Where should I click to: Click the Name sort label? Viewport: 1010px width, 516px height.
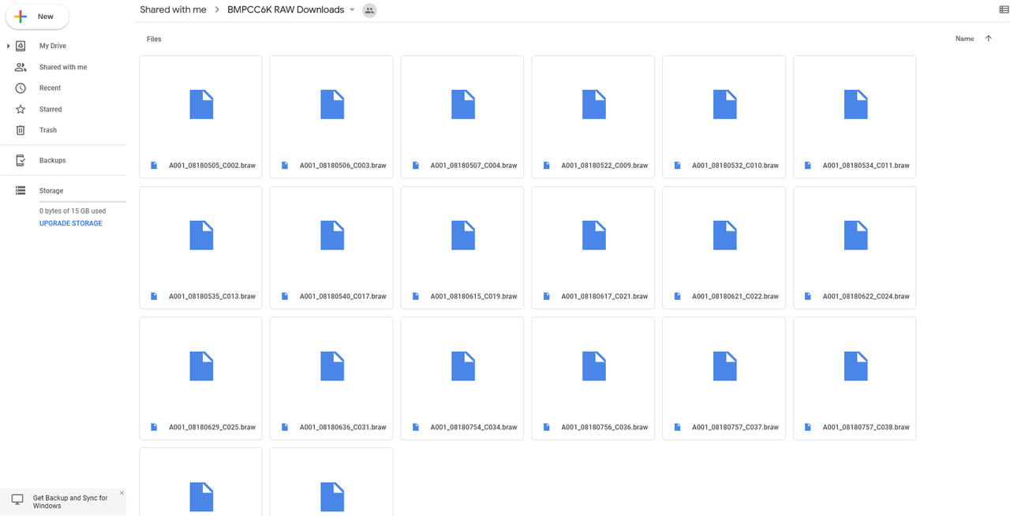(964, 39)
